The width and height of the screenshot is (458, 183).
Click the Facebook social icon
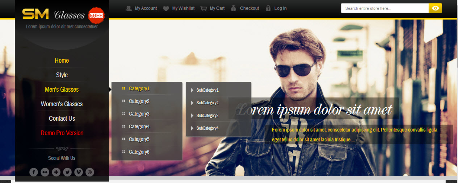[x=34, y=172]
